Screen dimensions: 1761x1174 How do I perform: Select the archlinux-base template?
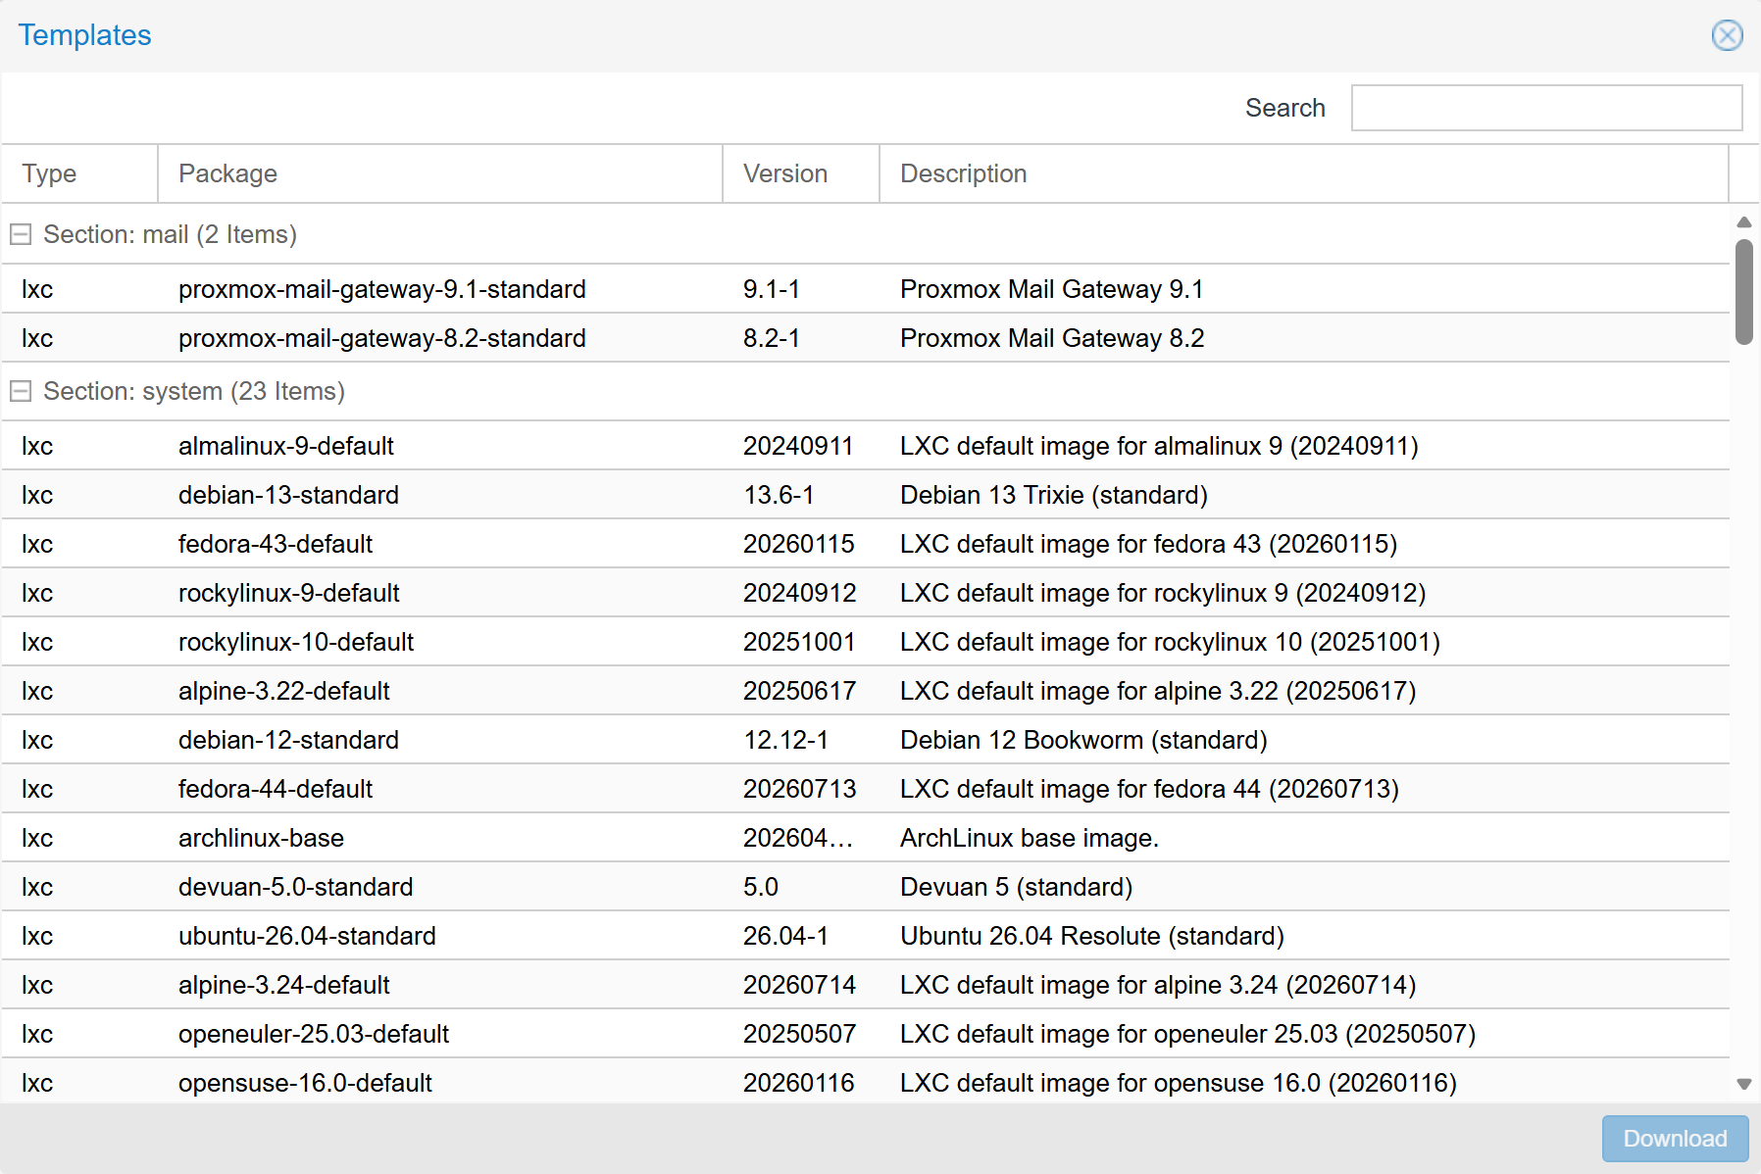[x=865, y=838]
